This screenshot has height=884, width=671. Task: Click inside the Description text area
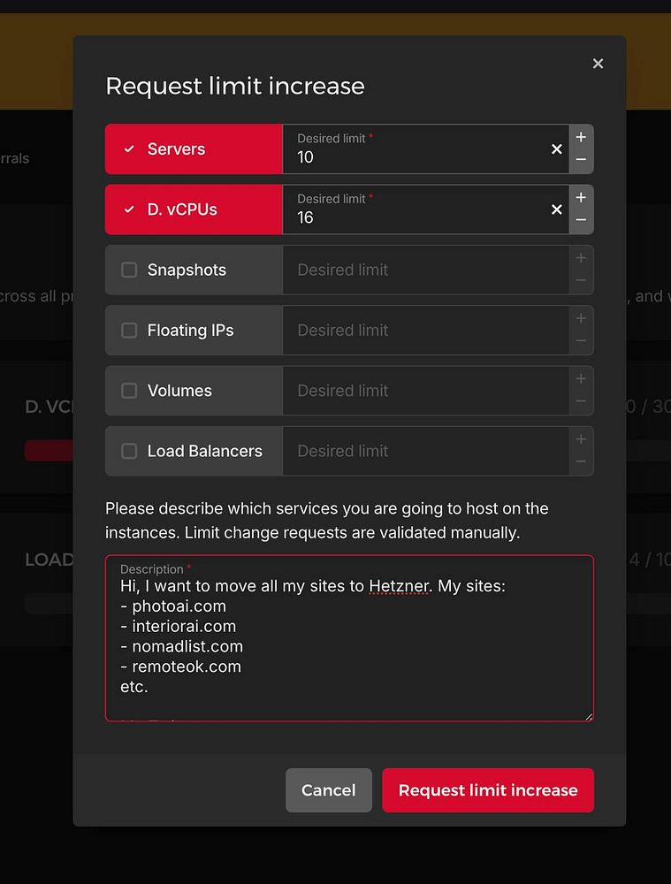pos(349,638)
